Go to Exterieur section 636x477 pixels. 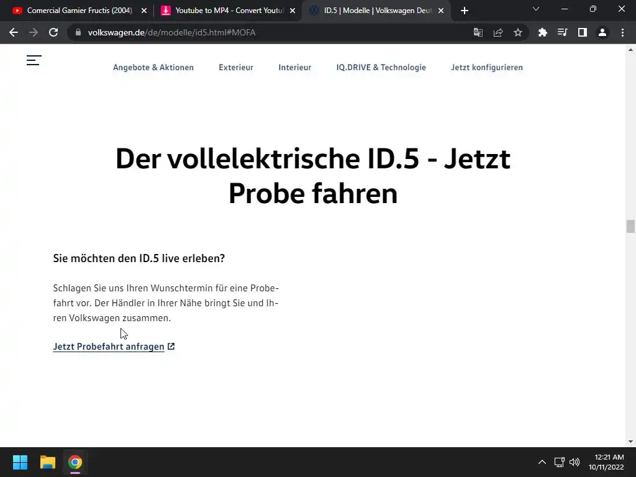coord(236,67)
